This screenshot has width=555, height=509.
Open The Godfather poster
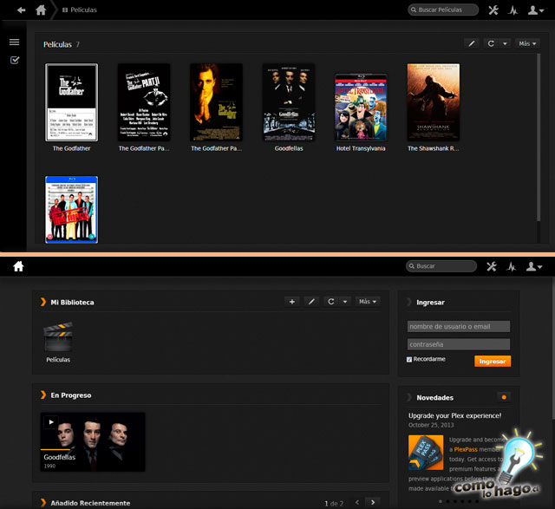point(71,102)
